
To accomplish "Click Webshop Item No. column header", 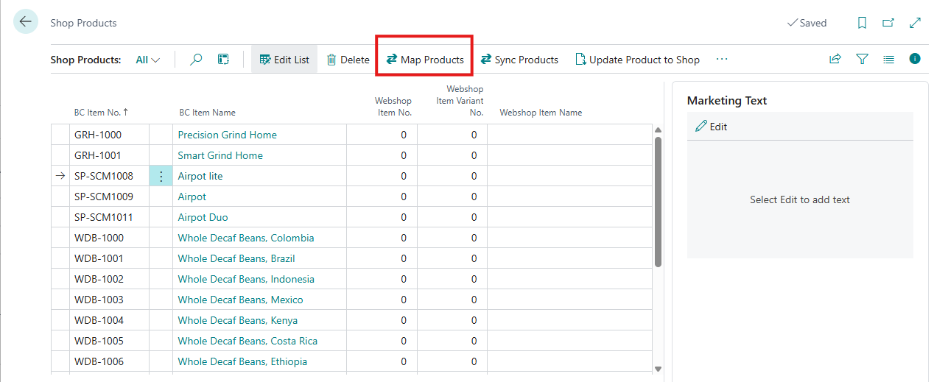I will [393, 107].
